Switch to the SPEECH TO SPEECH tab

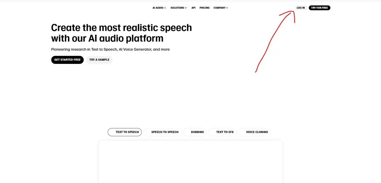[162, 132]
